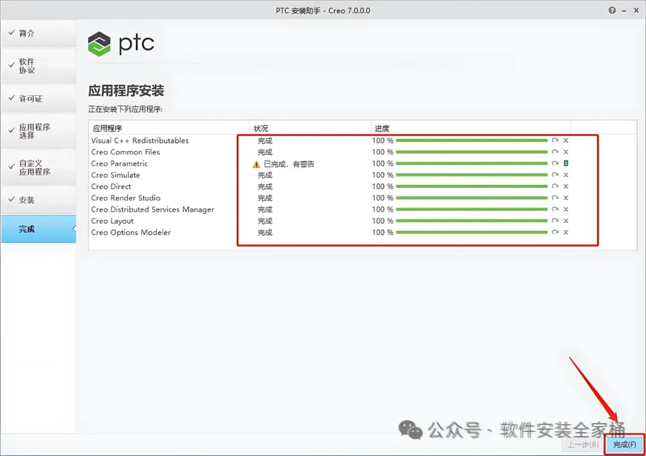Click Creo Simulate progress bar
The height and width of the screenshot is (456, 646).
pyautogui.click(x=472, y=175)
